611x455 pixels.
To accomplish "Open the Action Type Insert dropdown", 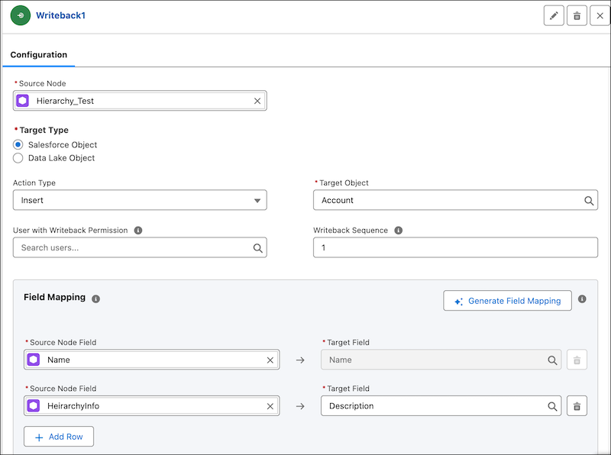I will (140, 200).
